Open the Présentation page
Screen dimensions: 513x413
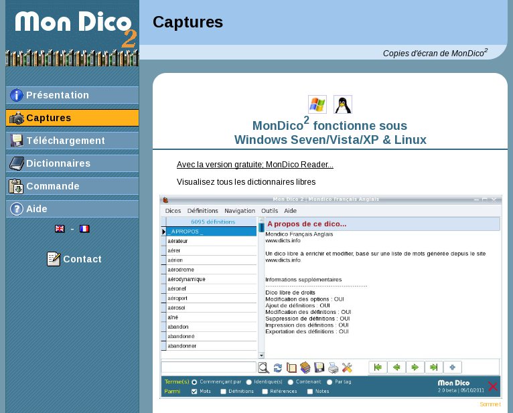point(72,95)
